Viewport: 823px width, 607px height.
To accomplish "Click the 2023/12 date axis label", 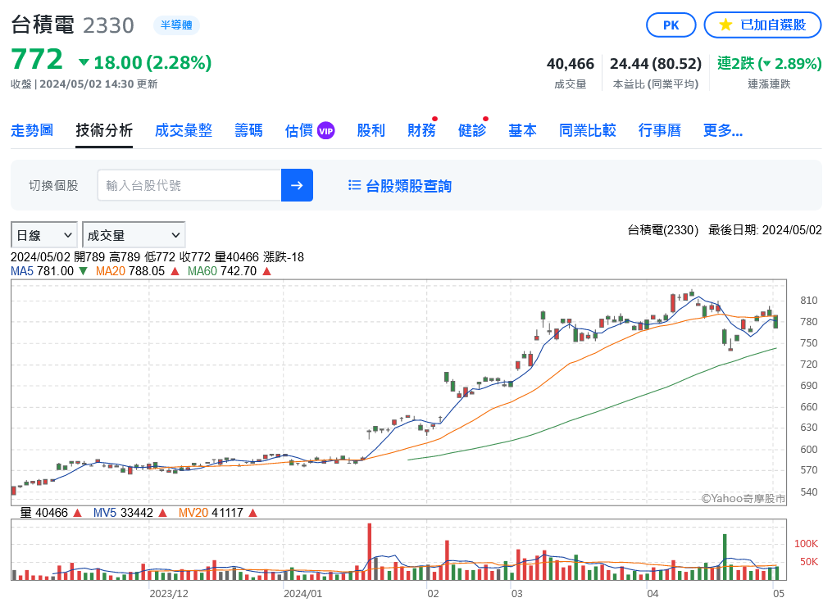I will coord(169,593).
